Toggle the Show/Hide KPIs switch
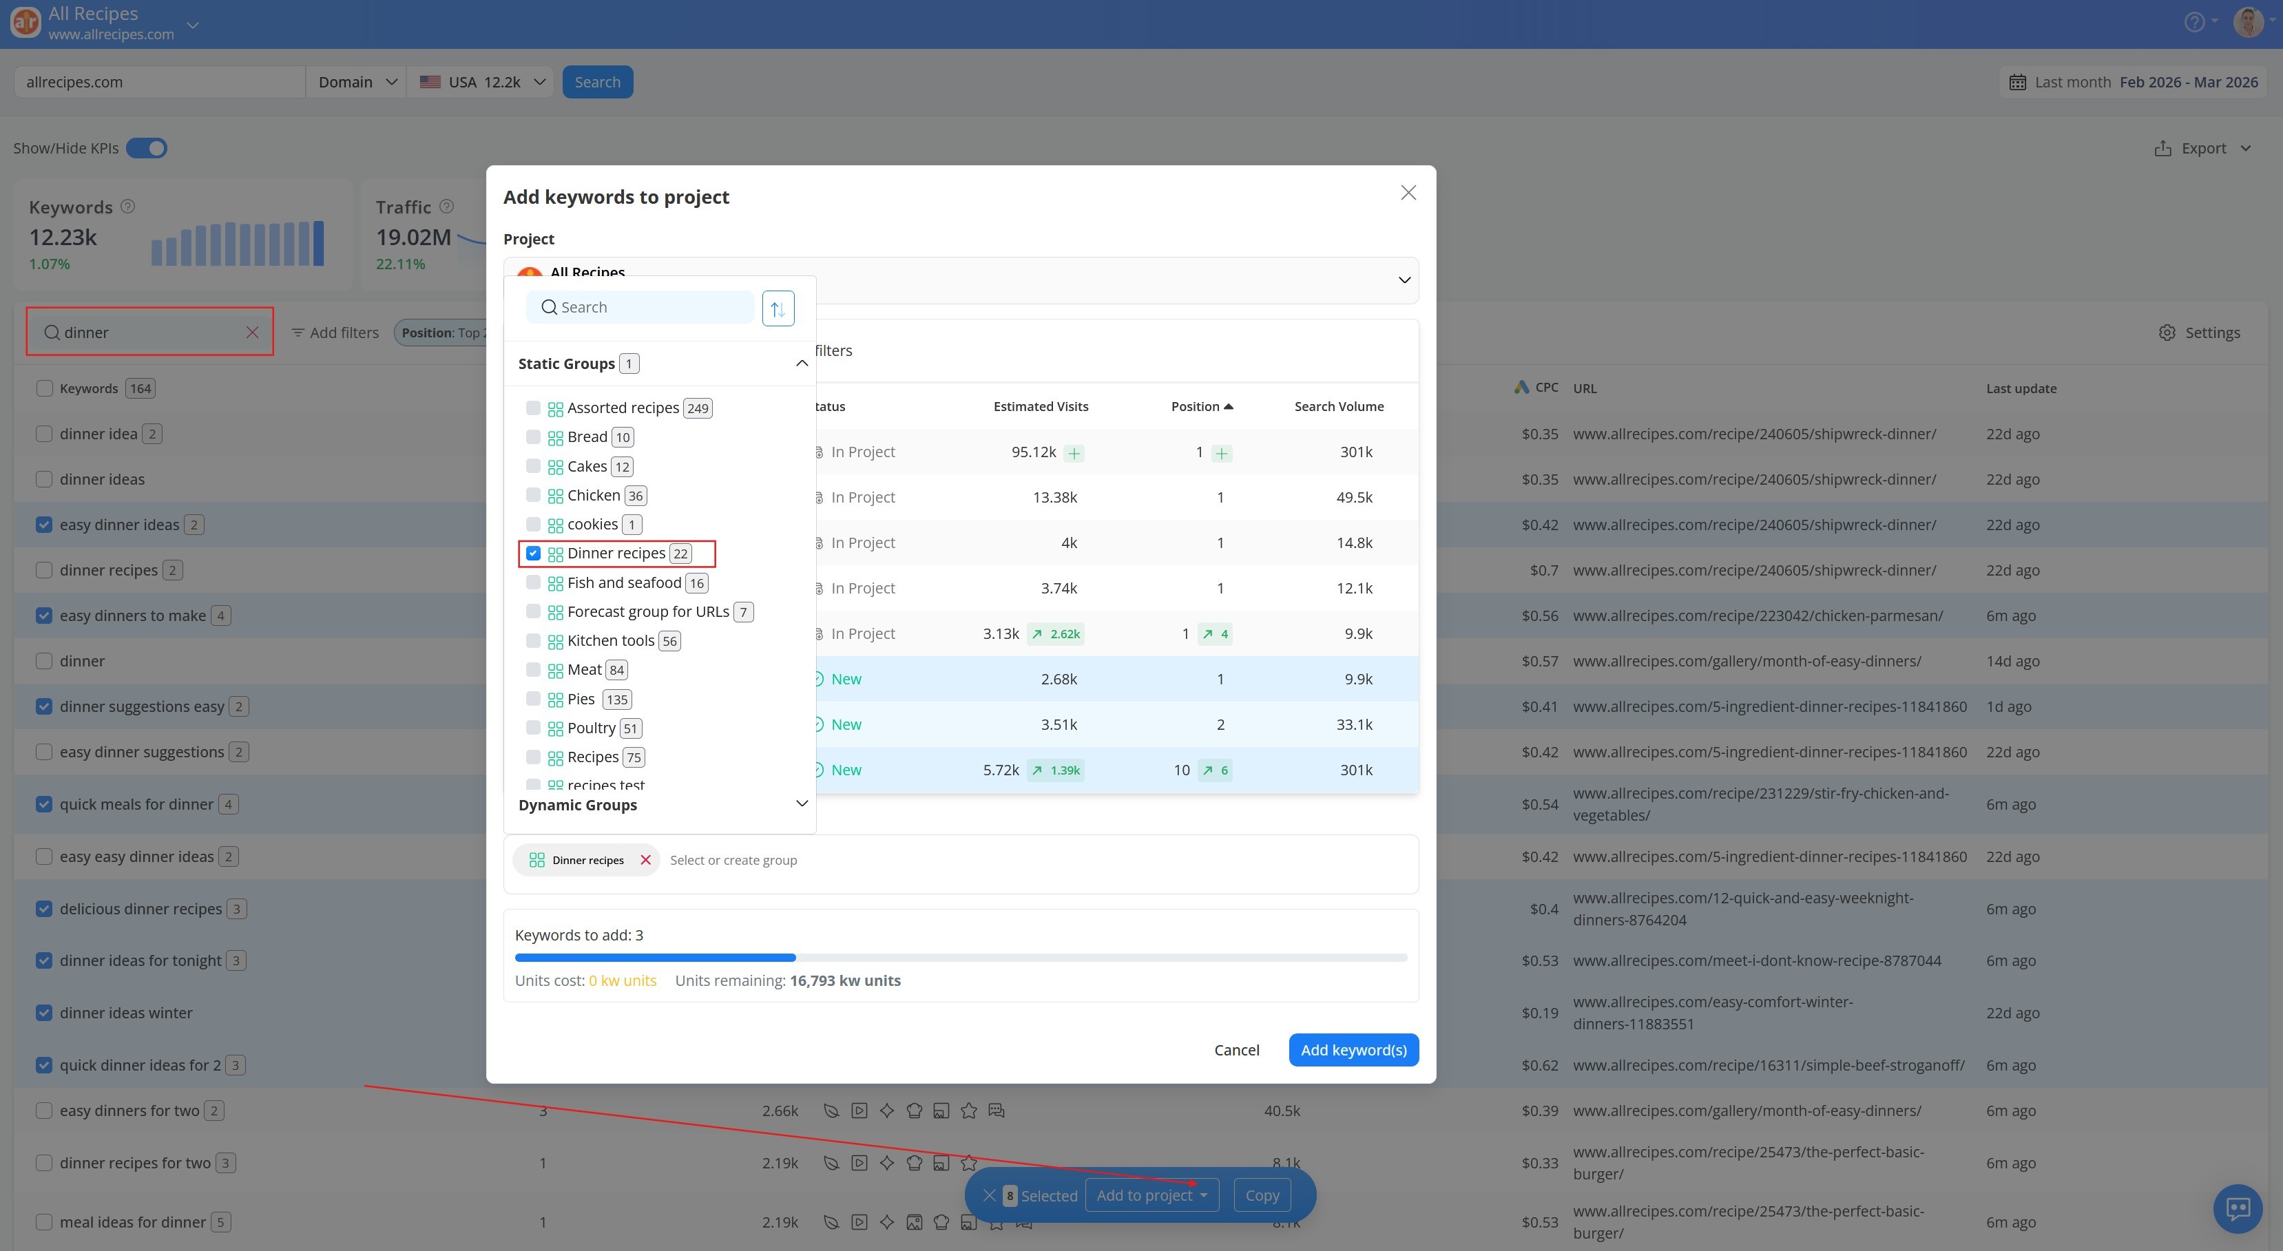2283x1251 pixels. (146, 148)
